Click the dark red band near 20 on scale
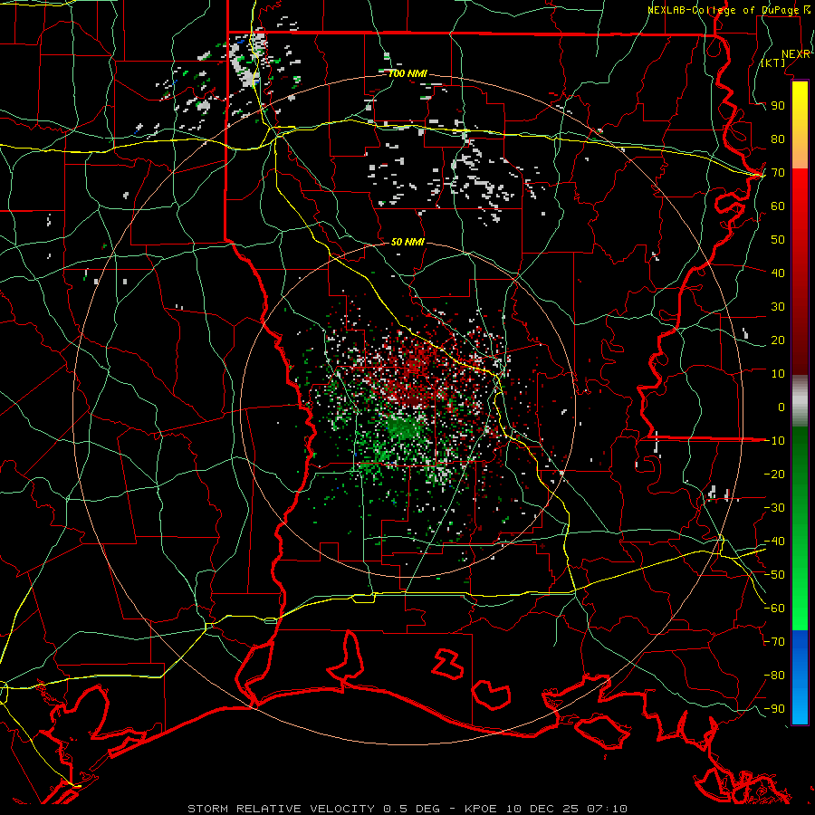 click(800, 340)
